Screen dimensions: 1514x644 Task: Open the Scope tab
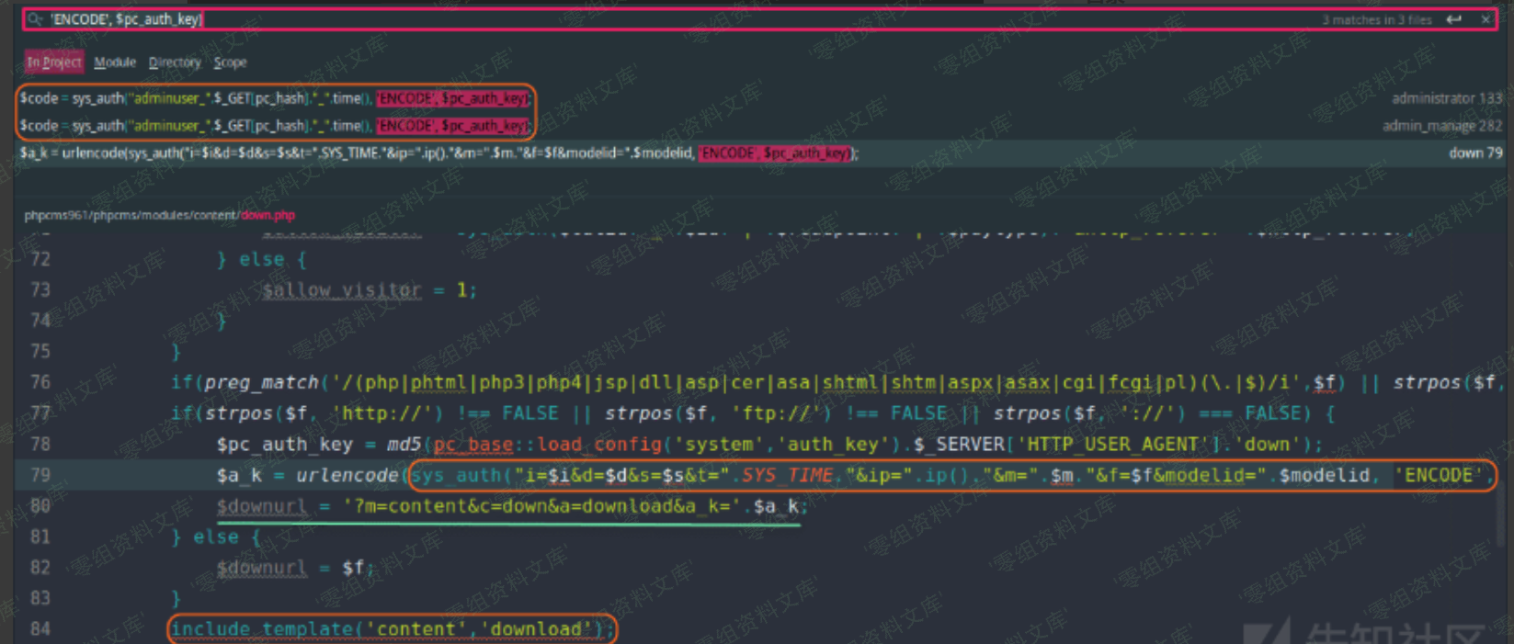pyautogui.click(x=230, y=62)
